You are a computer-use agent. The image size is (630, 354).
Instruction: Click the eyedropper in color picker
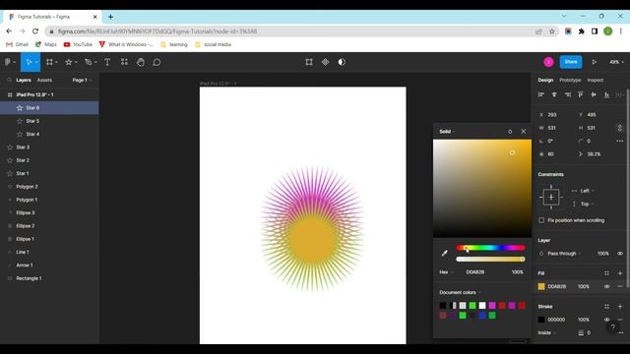pyautogui.click(x=444, y=253)
